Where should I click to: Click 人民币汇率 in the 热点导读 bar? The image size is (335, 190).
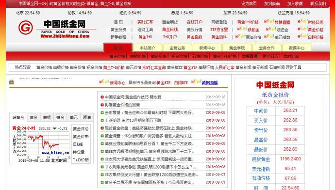coord(224,67)
